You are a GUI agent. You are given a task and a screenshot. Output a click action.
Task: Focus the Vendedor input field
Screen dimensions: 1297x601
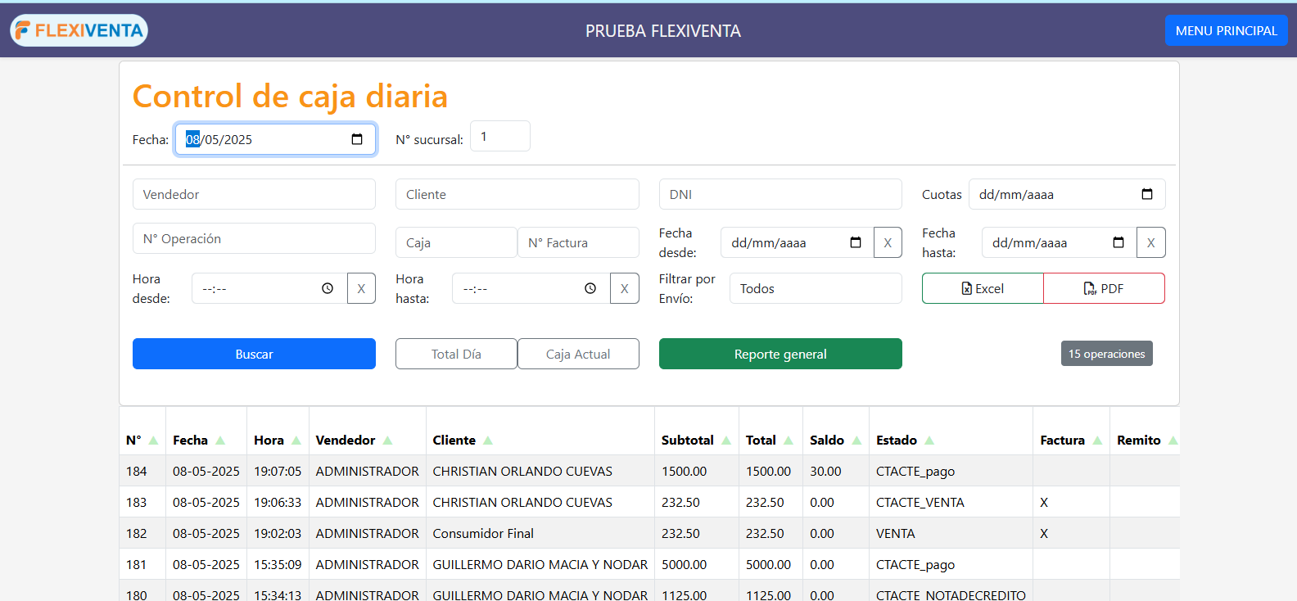pyautogui.click(x=254, y=194)
